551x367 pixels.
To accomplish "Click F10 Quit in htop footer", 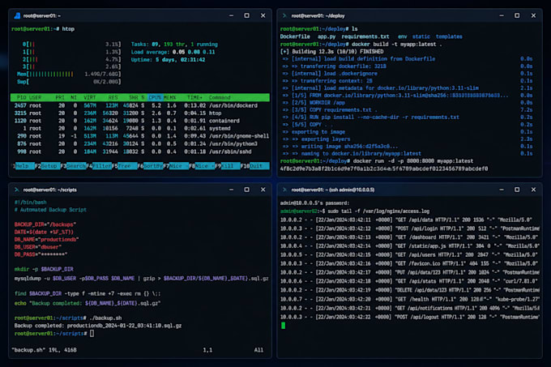I will [x=254, y=166].
